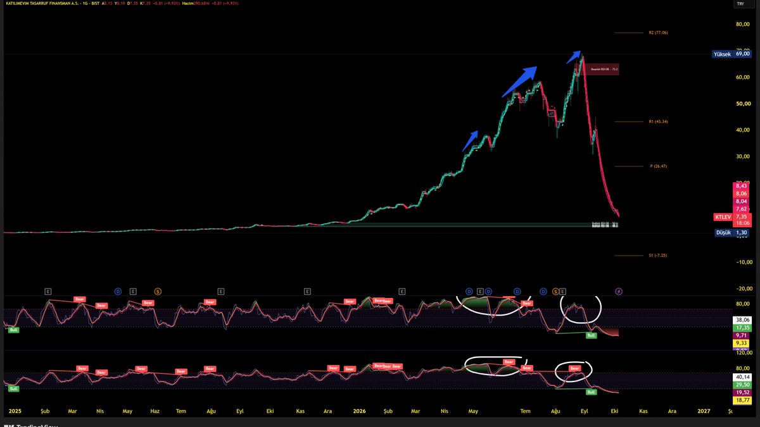The height and width of the screenshot is (427, 760).
Task: Click the 19,52 indicator value label
Action: tap(742, 392)
